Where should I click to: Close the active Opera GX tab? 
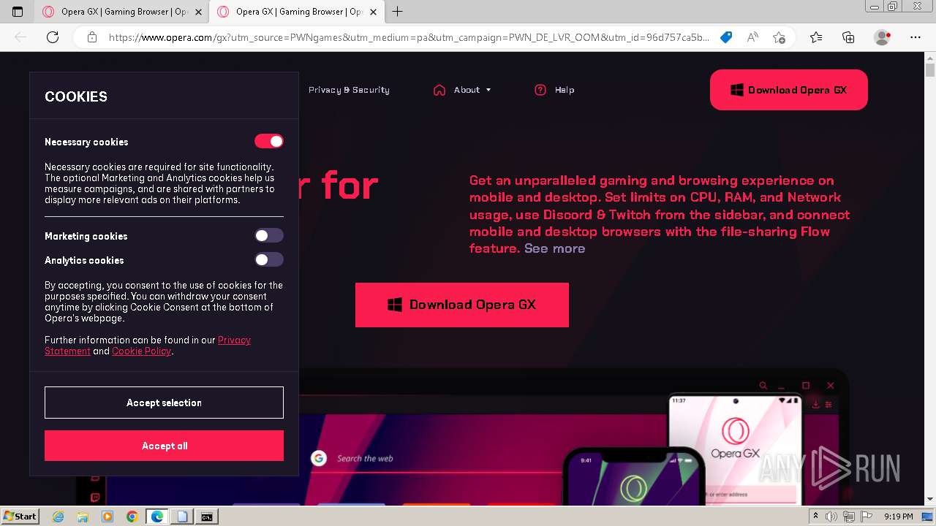373,12
